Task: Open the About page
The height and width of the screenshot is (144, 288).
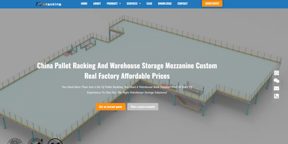Action: coord(97,3)
